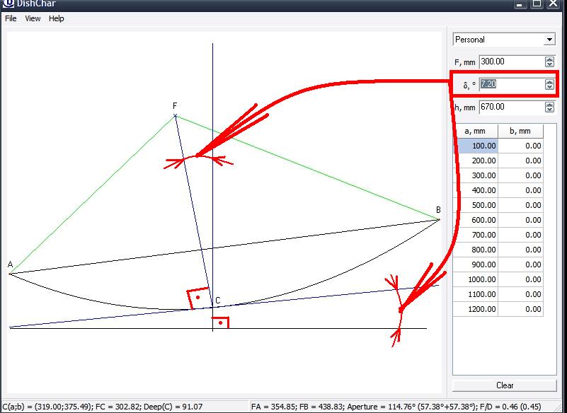Select the 800.00 cell in column a

(x=475, y=250)
